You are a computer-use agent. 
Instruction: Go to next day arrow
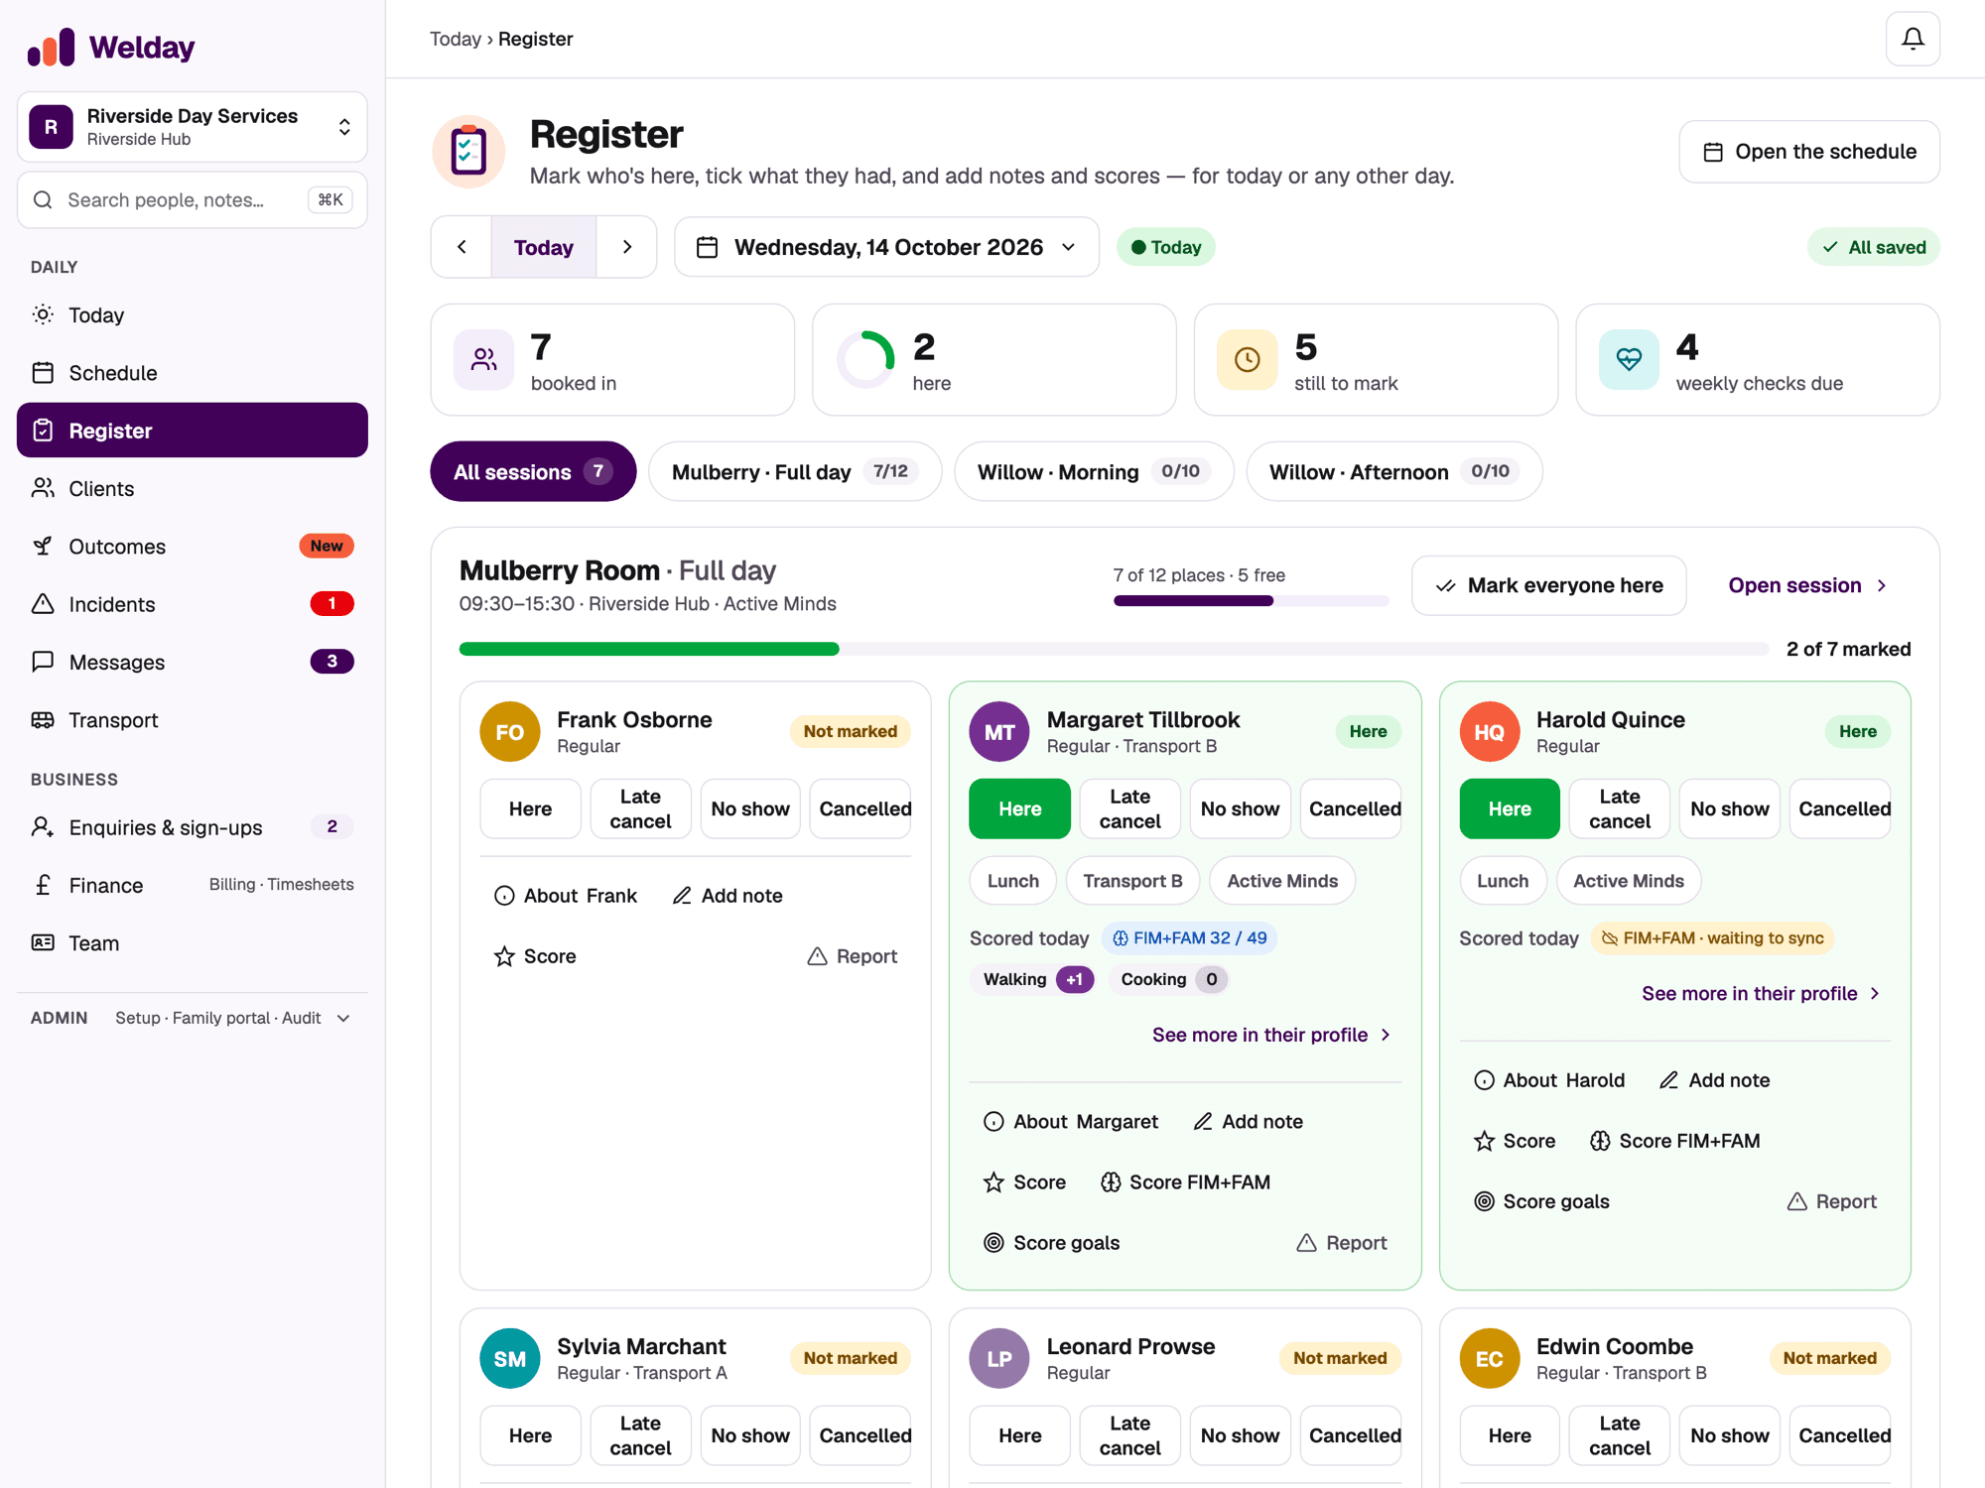pyautogui.click(x=626, y=247)
